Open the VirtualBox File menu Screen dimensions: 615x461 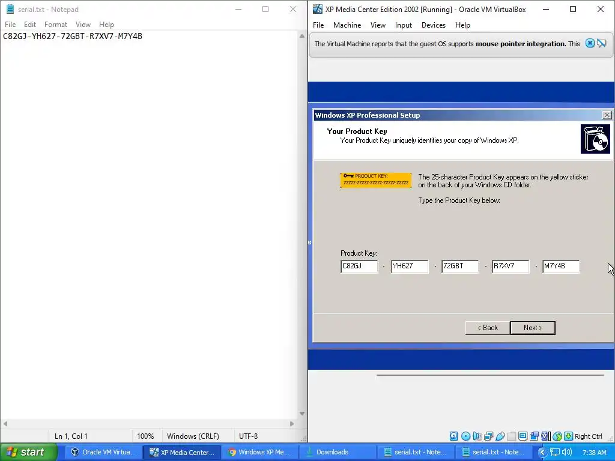coord(318,25)
